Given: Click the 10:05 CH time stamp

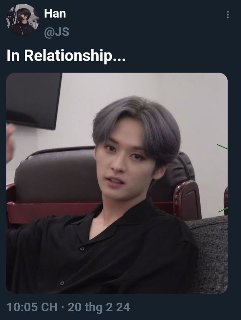Looking at the screenshot, I should point(32,307).
